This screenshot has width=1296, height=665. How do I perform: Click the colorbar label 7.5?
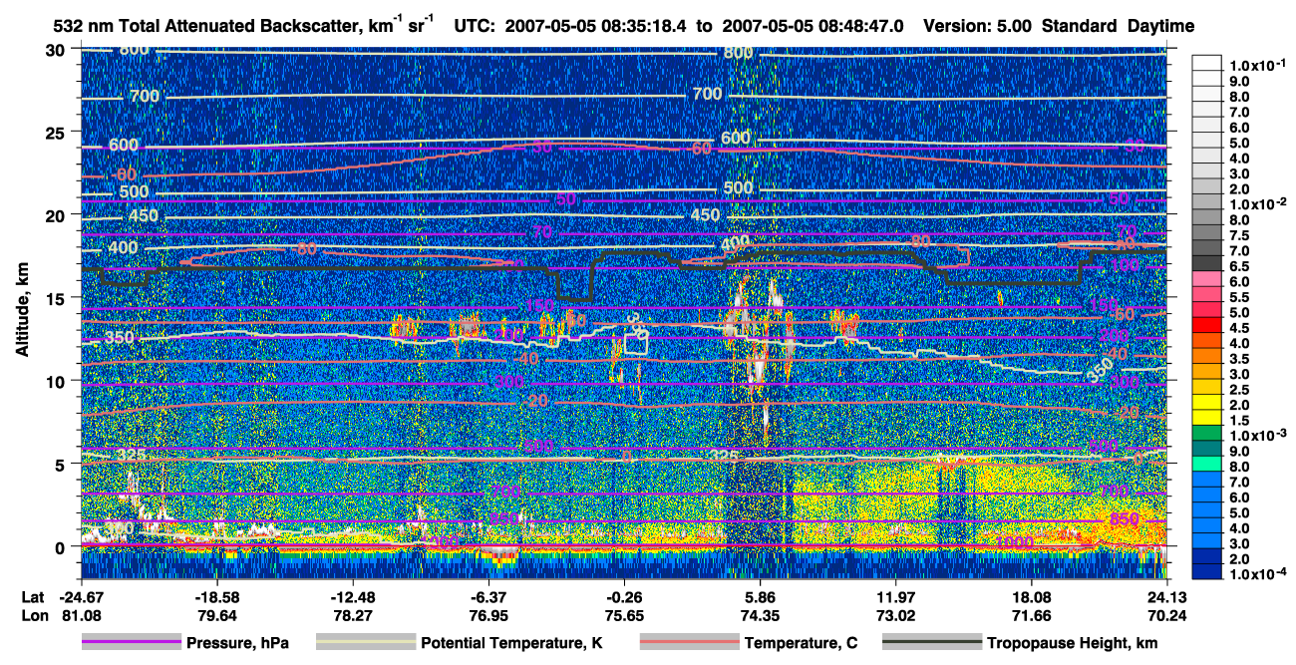coord(1237,235)
